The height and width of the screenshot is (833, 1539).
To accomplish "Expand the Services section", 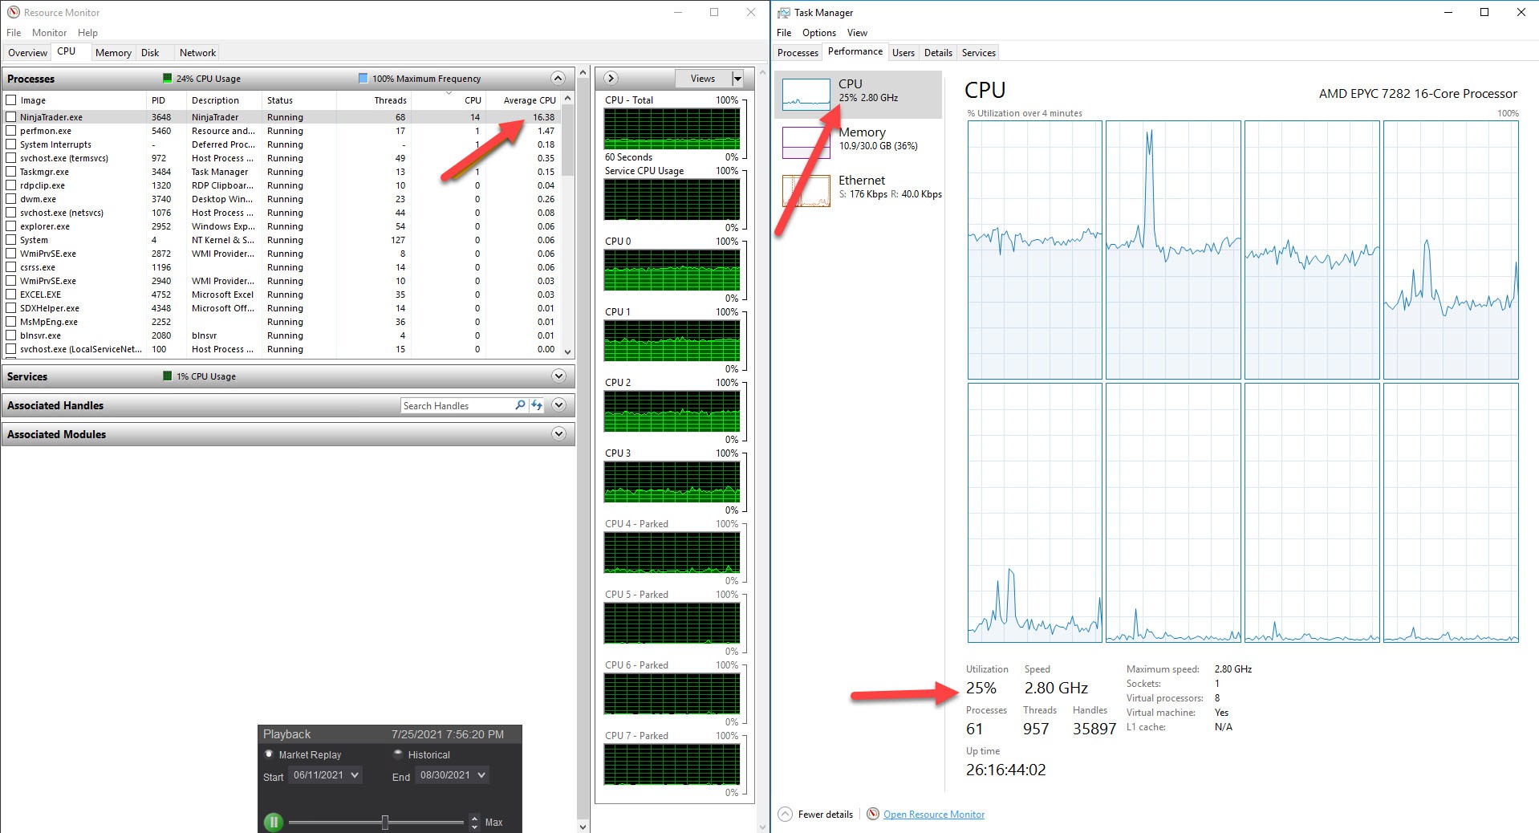I will [558, 376].
